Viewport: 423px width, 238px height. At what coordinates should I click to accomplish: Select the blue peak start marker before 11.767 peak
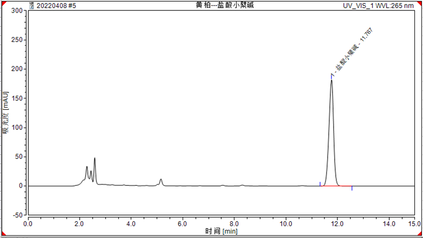(320, 184)
